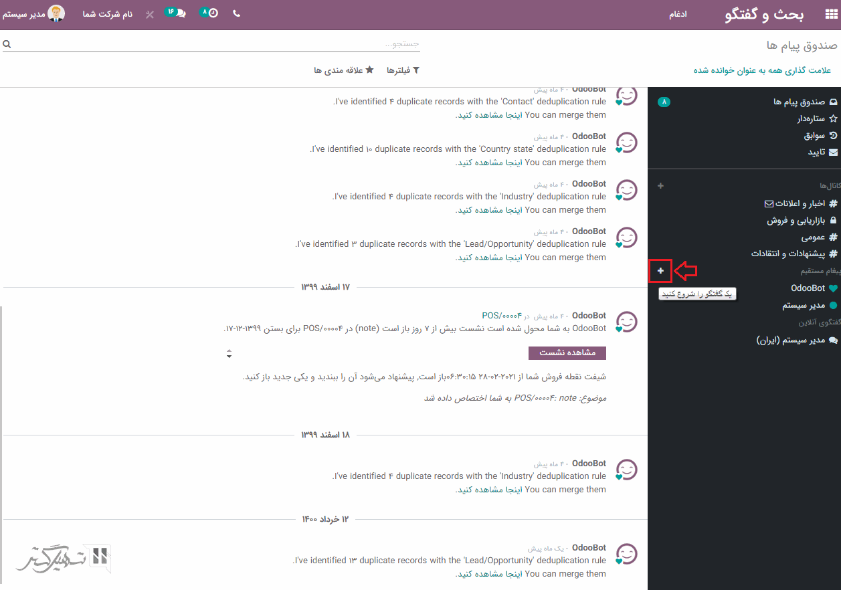Image resolution: width=841 pixels, height=590 pixels.
Task: Open the activities clock icon with badge 8
Action: click(209, 13)
